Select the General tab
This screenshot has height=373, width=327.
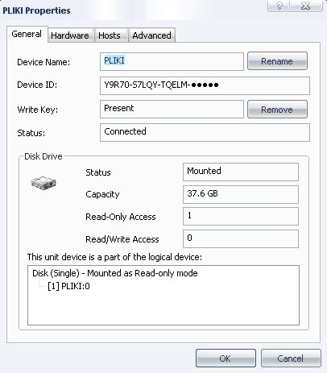[x=27, y=34]
